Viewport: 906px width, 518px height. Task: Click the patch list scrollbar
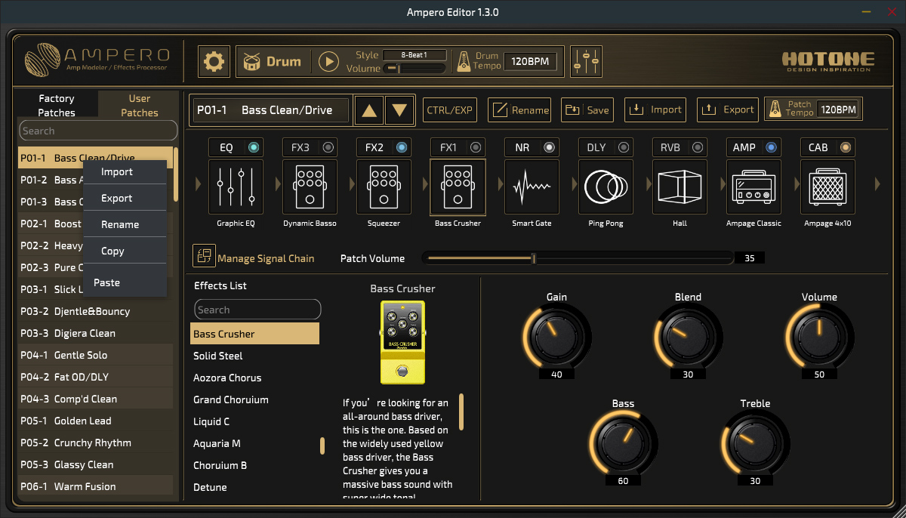pyautogui.click(x=176, y=175)
